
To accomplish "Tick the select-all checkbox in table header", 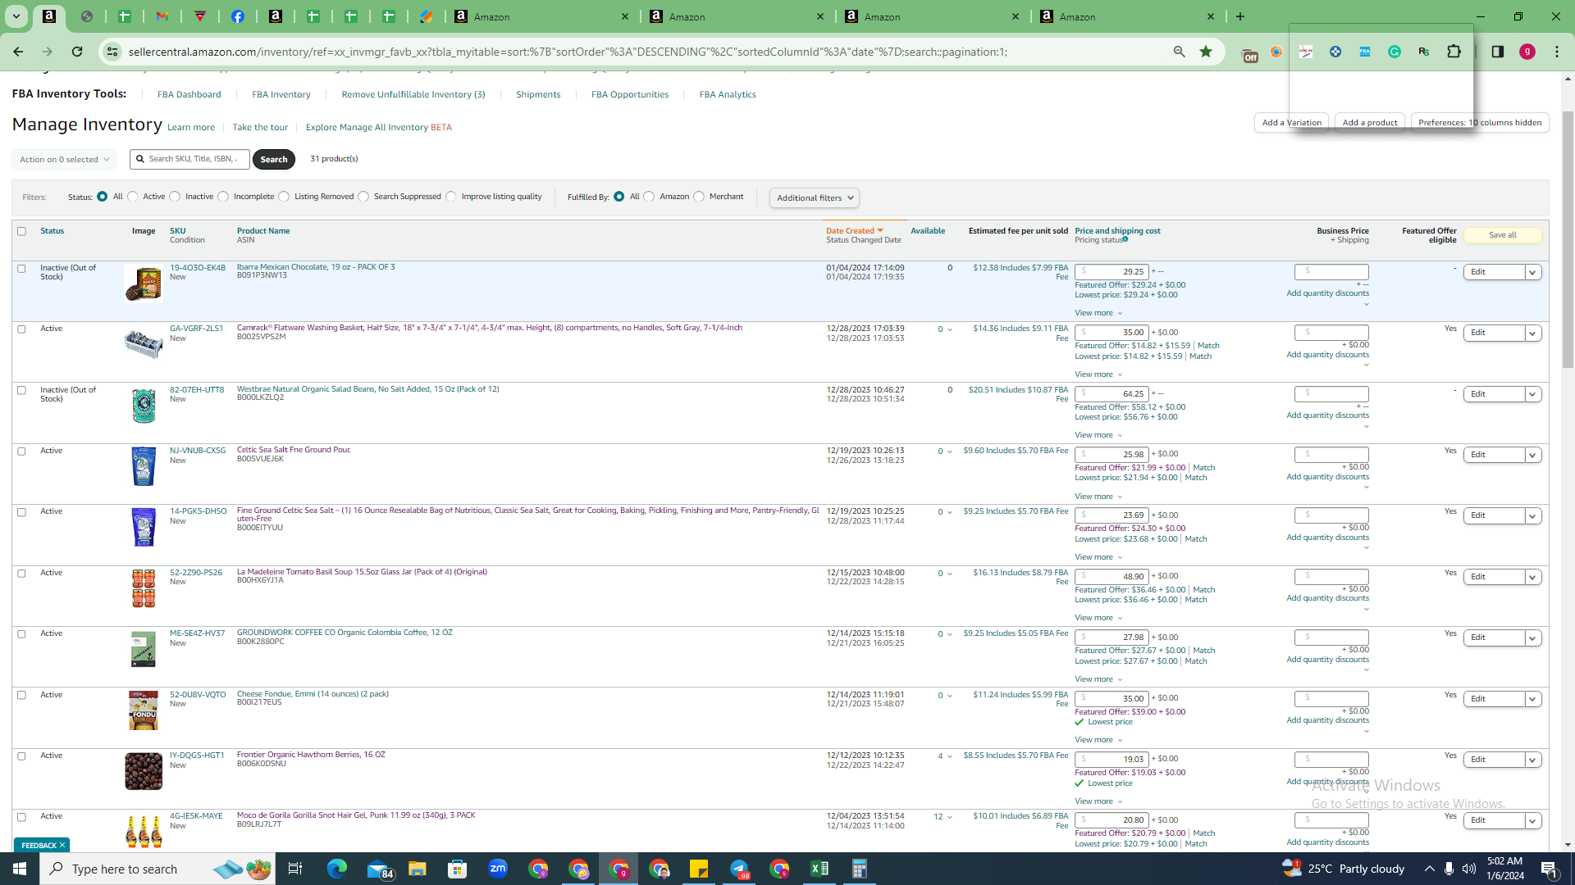I will tap(21, 231).
